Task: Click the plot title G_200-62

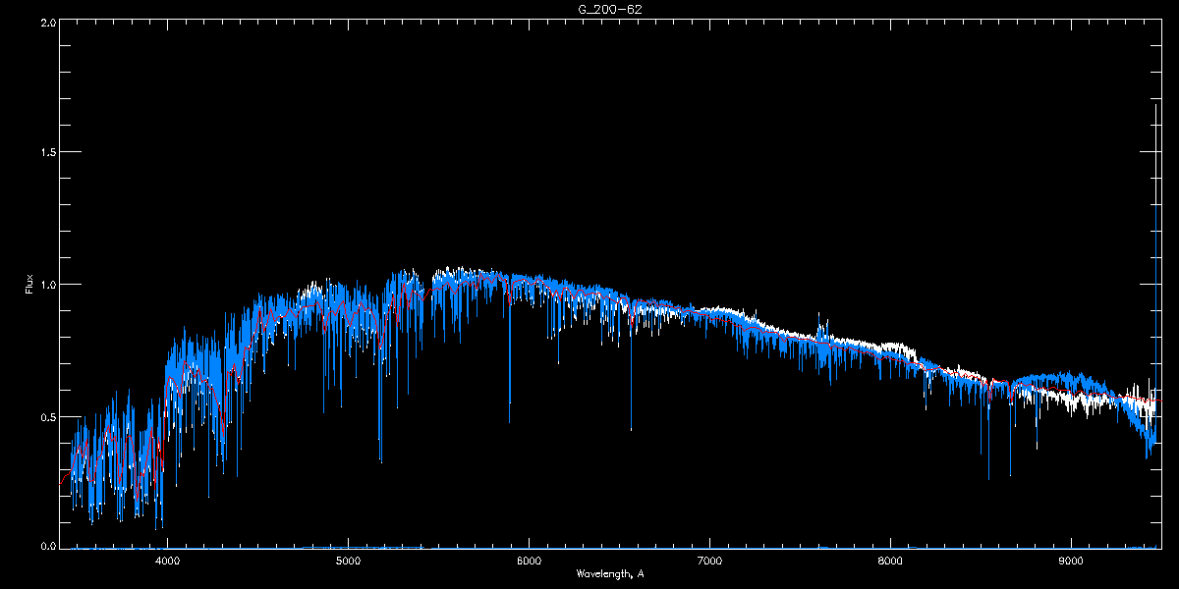Action: [x=609, y=9]
